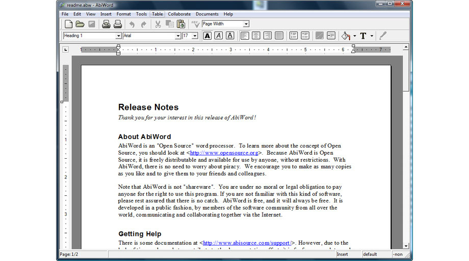Toggle bulleted list
Viewport: 469px width, 261px height.
[x=305, y=36]
